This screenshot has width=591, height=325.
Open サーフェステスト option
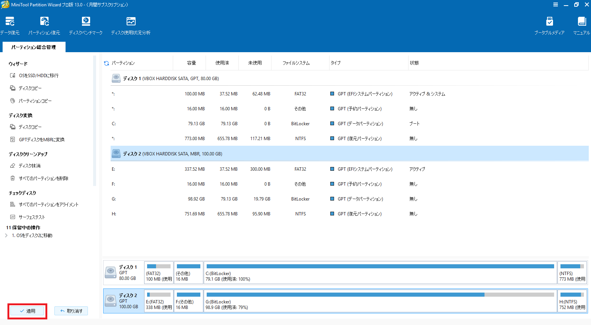point(28,217)
